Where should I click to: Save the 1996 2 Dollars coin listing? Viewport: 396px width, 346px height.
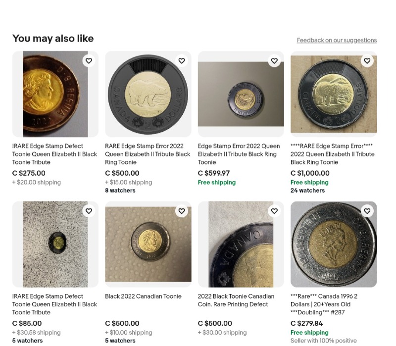click(x=367, y=211)
